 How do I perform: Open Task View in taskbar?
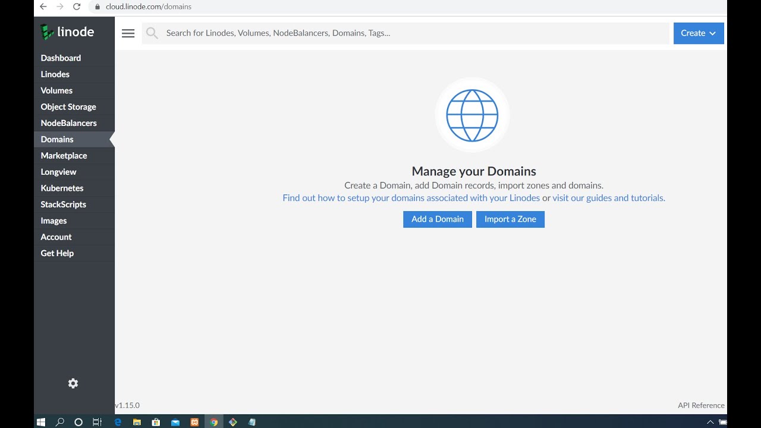pyautogui.click(x=97, y=422)
